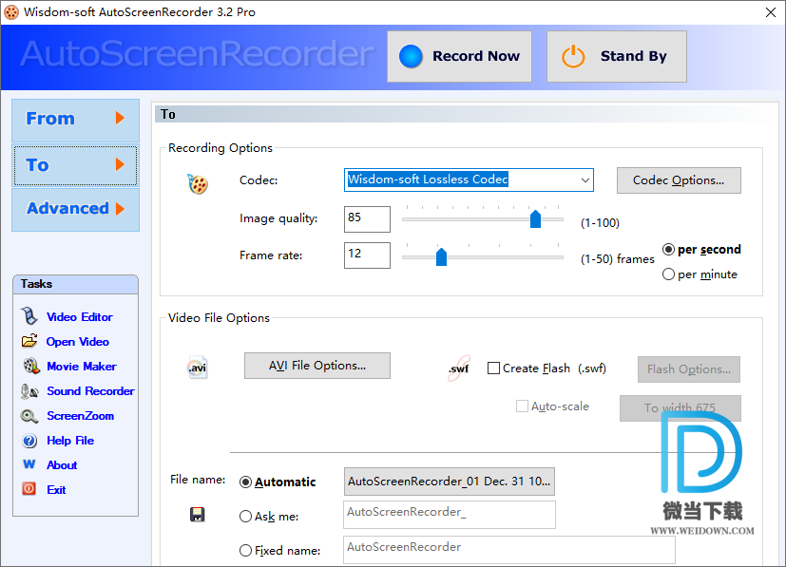Click the orange arrow beside Advanced
Image resolution: width=786 pixels, height=567 pixels.
pos(120,208)
